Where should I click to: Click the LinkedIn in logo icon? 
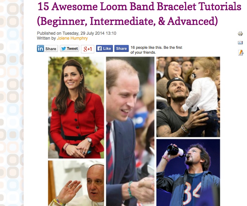tap(40, 48)
